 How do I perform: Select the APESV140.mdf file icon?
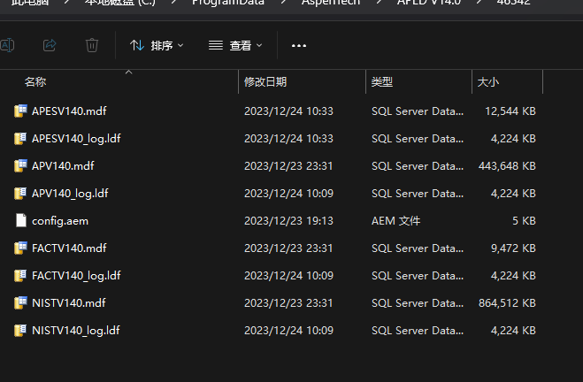pyautogui.click(x=21, y=111)
